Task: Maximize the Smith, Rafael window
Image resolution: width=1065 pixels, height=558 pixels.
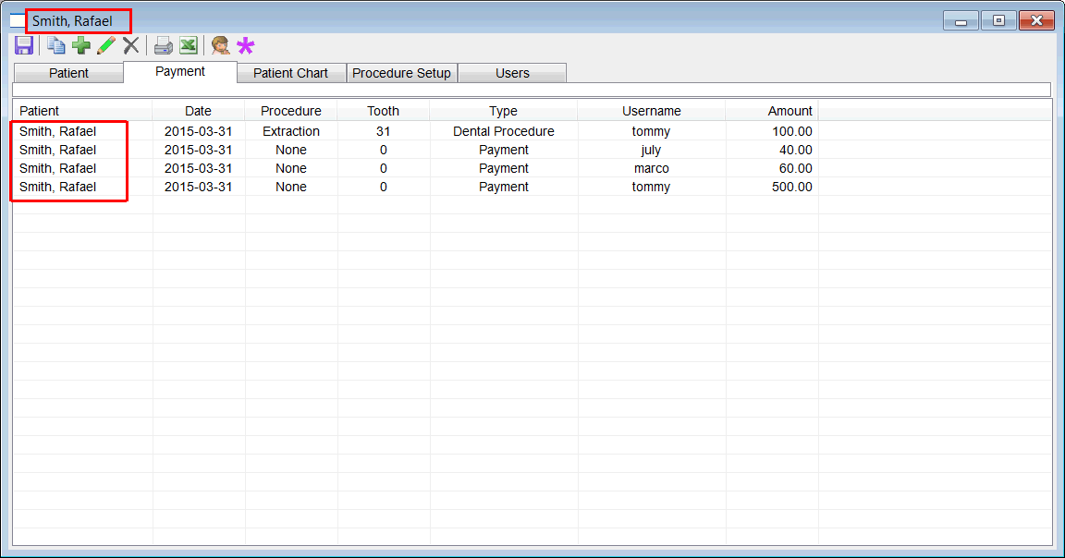Action: 998,21
